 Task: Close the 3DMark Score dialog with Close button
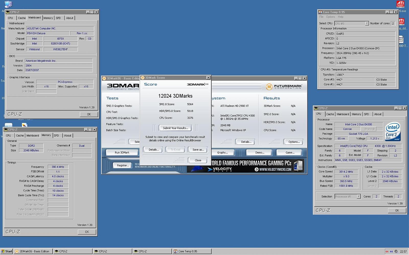tap(198, 160)
